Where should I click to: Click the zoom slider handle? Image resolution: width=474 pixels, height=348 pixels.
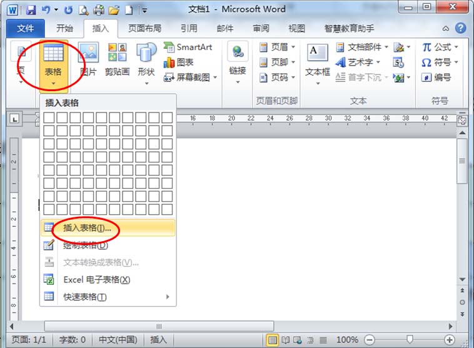point(410,339)
